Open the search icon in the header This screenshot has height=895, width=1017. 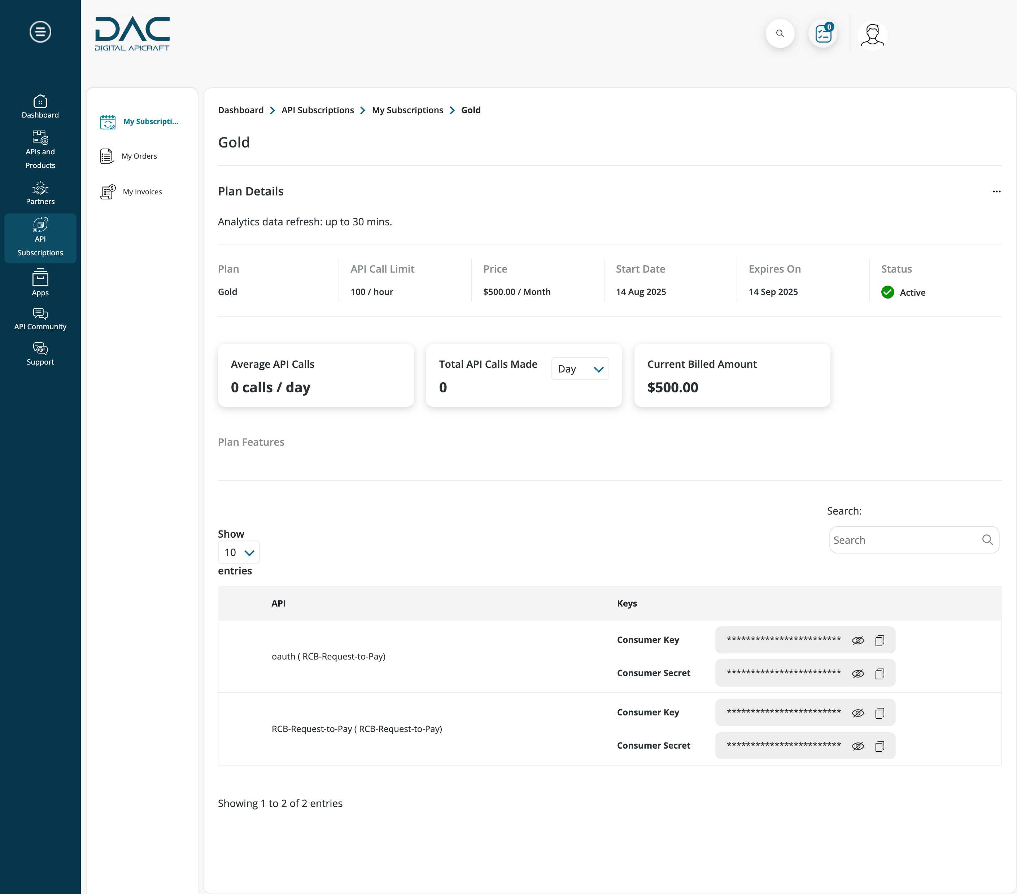click(x=780, y=34)
